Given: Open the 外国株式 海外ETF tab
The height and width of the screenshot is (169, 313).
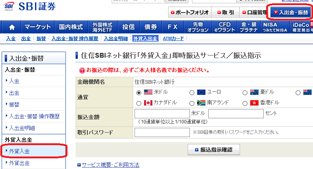Looking at the screenshot, I should tap(102, 27).
